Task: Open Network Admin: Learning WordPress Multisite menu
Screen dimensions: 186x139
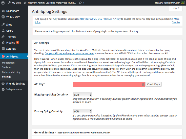Action: point(52,3)
